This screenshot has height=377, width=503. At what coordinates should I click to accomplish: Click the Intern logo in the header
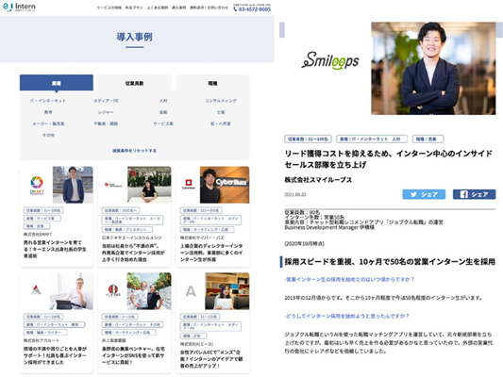point(19,7)
